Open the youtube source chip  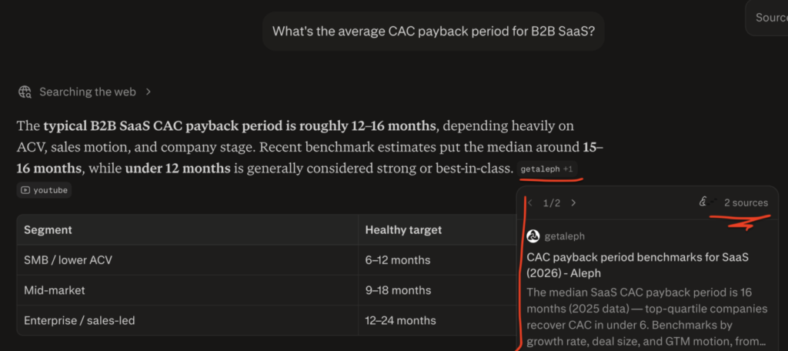click(x=44, y=191)
